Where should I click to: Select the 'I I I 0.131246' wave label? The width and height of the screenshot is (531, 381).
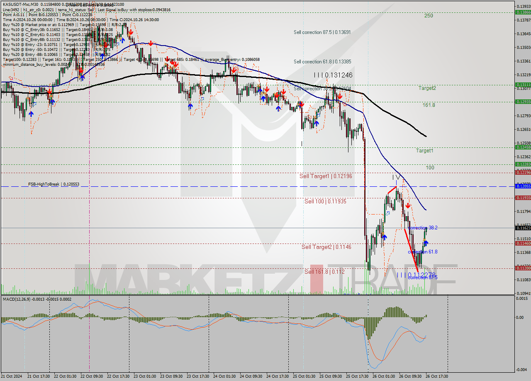pyautogui.click(x=333, y=75)
